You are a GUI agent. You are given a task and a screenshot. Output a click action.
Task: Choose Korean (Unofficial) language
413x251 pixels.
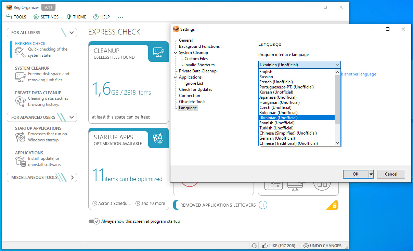[x=297, y=92]
